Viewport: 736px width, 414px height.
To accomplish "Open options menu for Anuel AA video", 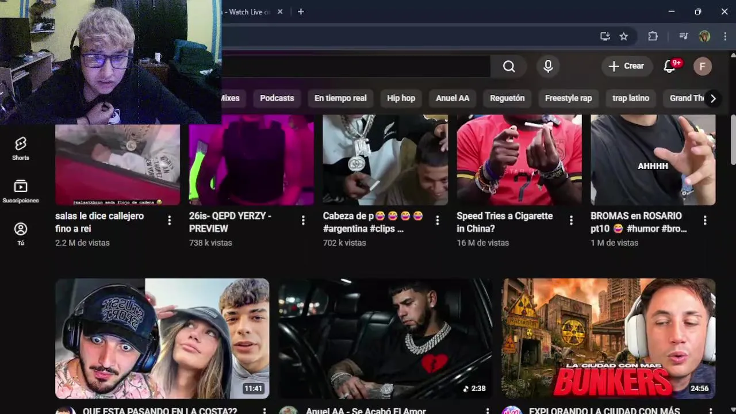I will 488,411.
